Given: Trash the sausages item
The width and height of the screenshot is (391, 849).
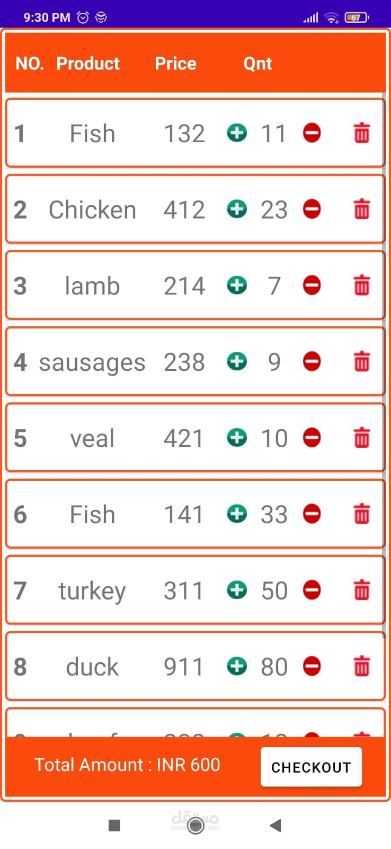Looking at the screenshot, I should pyautogui.click(x=362, y=362).
